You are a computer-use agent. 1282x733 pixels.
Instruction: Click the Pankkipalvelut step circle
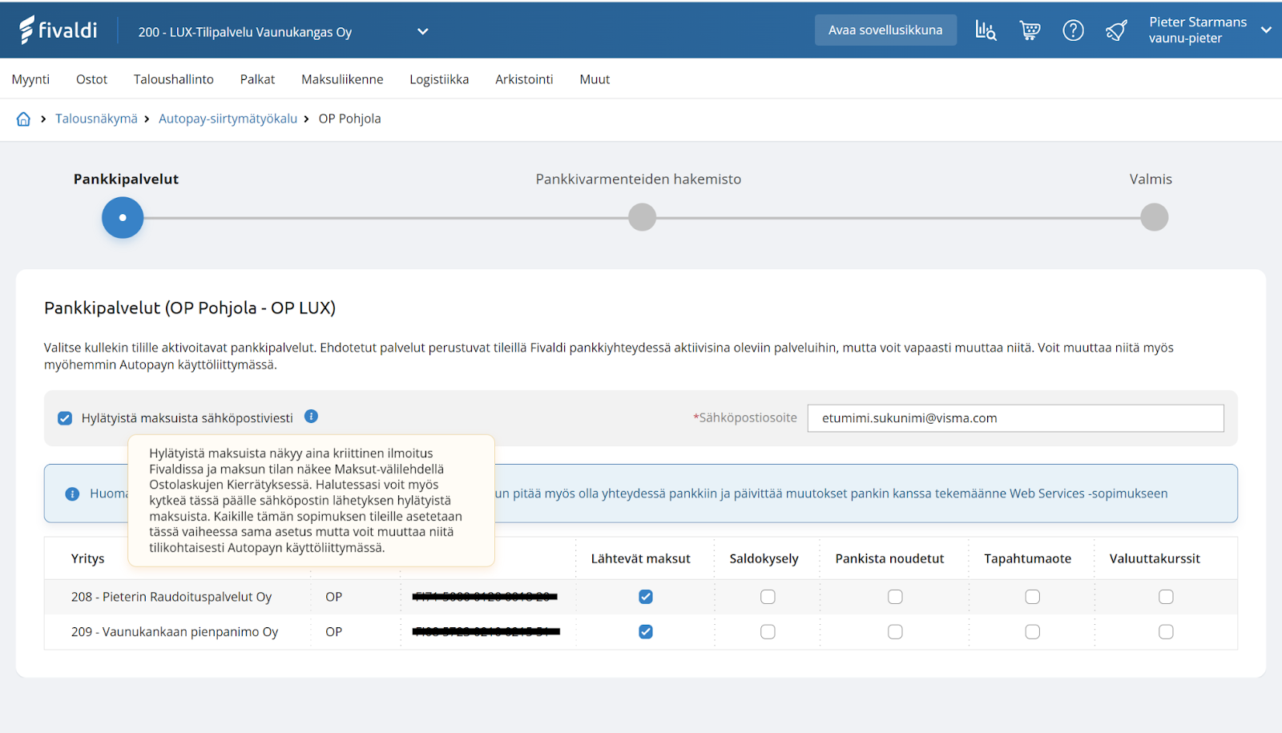tap(123, 218)
